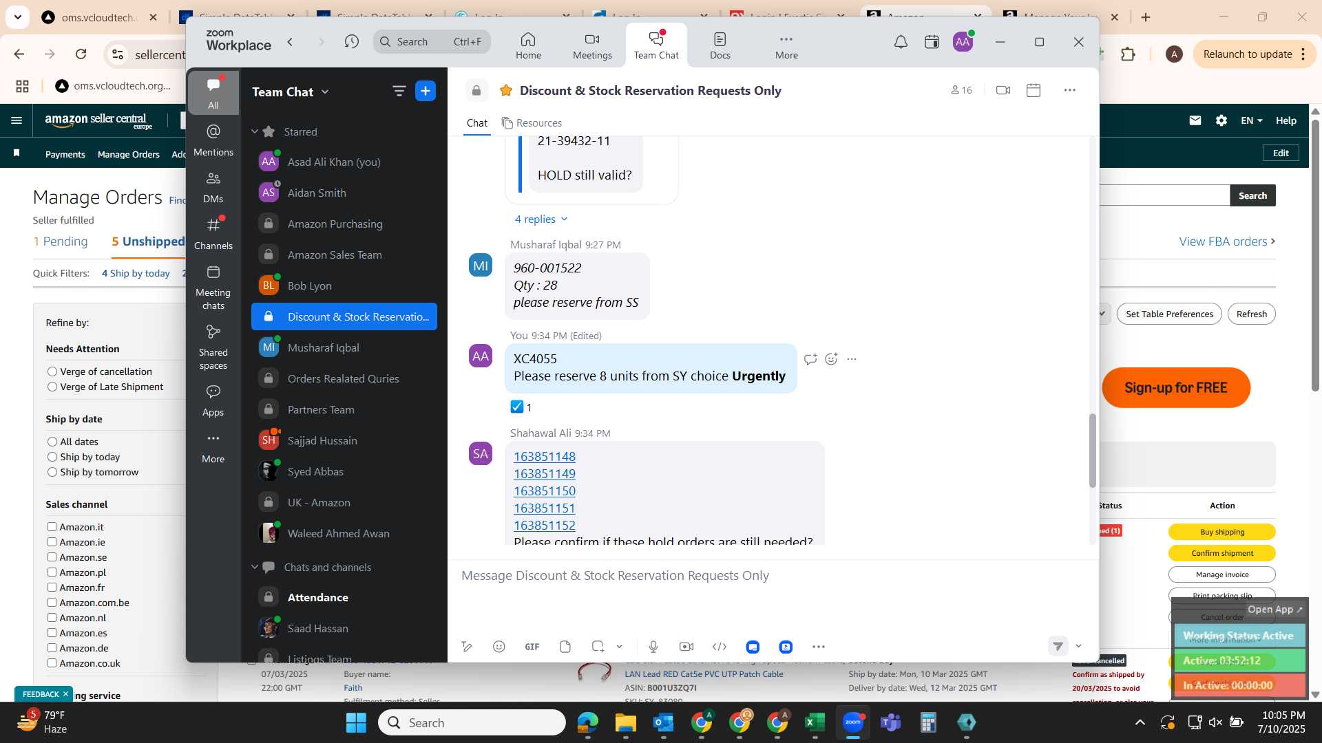The width and height of the screenshot is (1322, 743).
Task: Schedule meeting via channel calendar icon
Action: click(x=1033, y=90)
